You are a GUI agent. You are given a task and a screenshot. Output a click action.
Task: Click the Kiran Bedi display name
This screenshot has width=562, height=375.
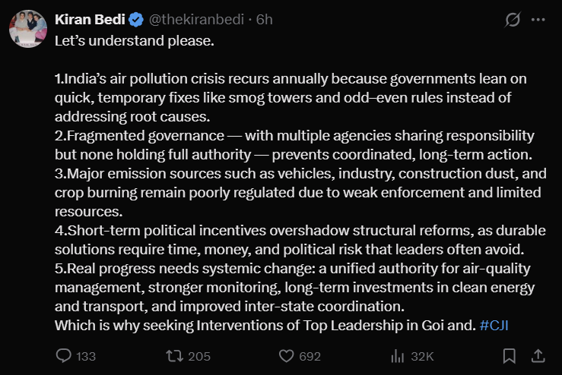[88, 20]
